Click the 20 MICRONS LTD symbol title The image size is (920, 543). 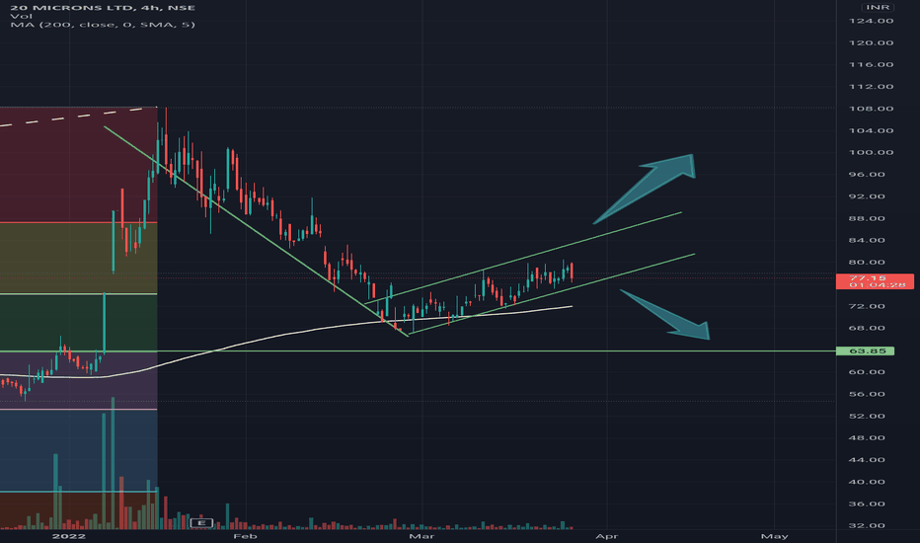104,8
